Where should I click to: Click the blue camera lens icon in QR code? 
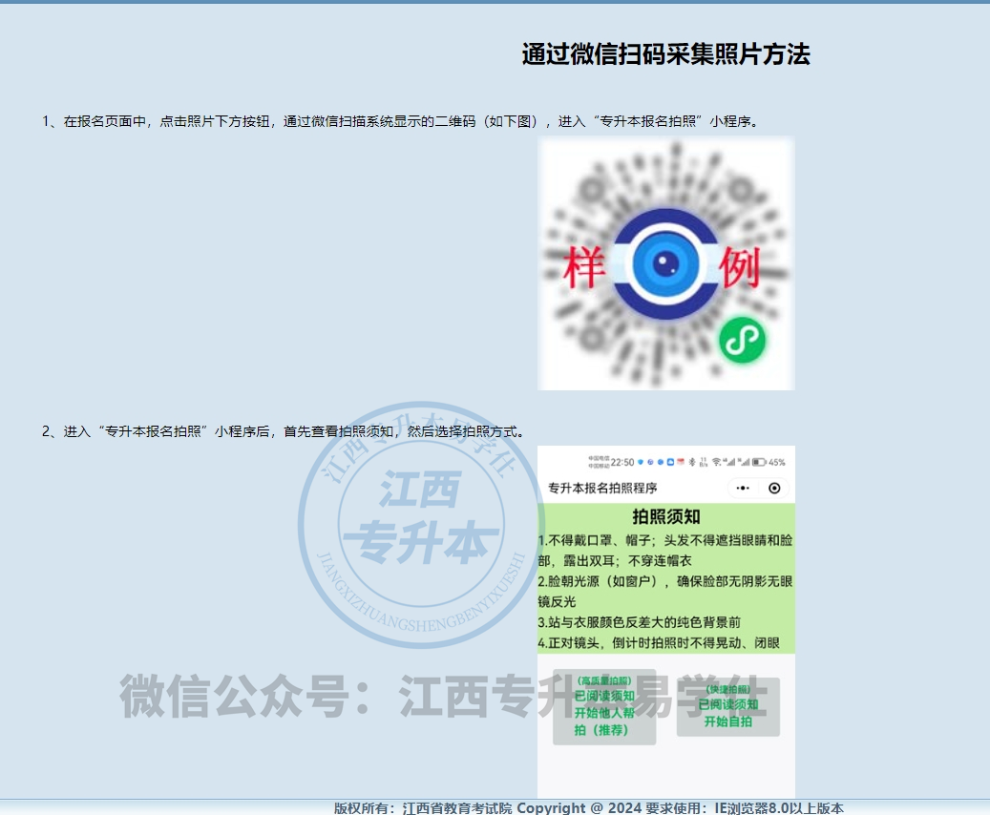pos(665,263)
